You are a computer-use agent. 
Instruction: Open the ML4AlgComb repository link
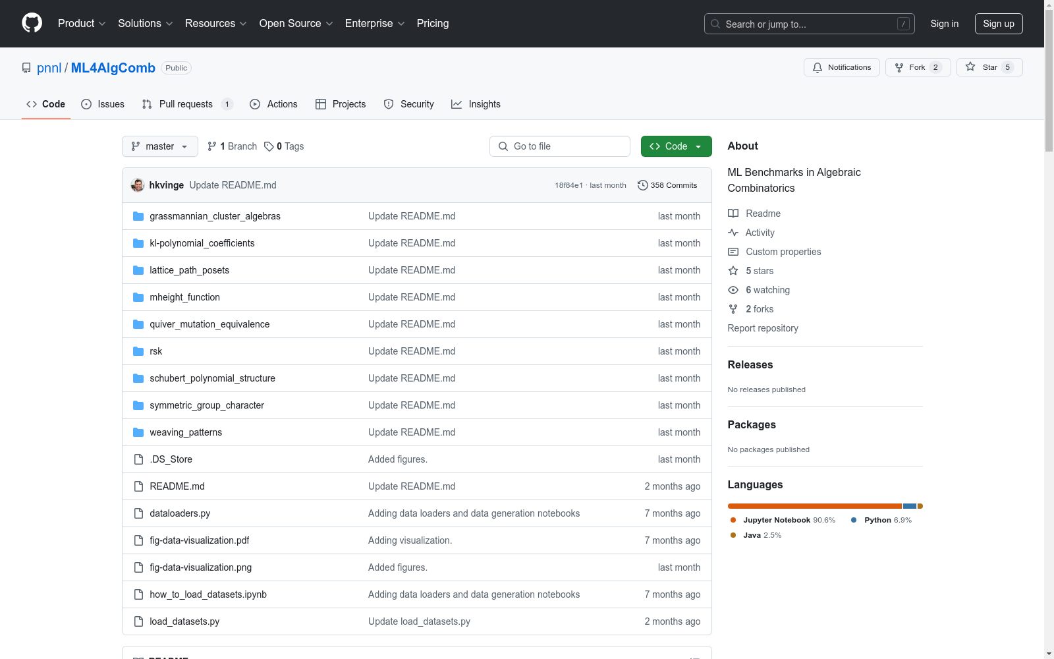113,68
